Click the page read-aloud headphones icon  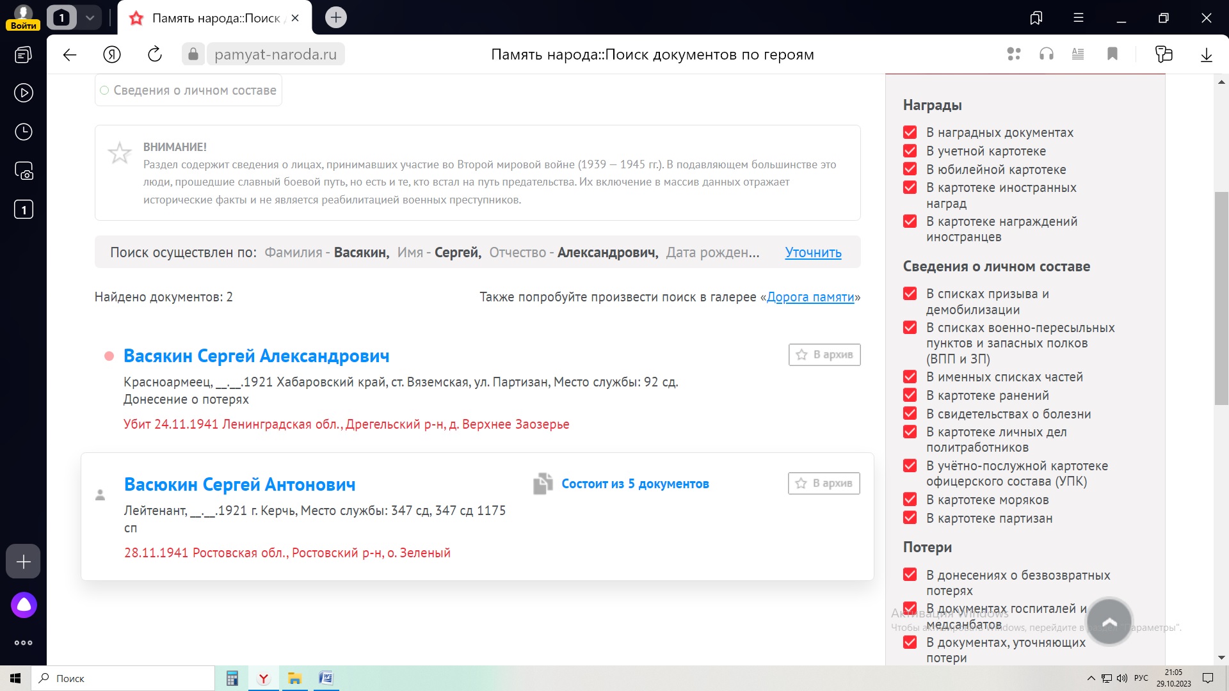click(1047, 54)
